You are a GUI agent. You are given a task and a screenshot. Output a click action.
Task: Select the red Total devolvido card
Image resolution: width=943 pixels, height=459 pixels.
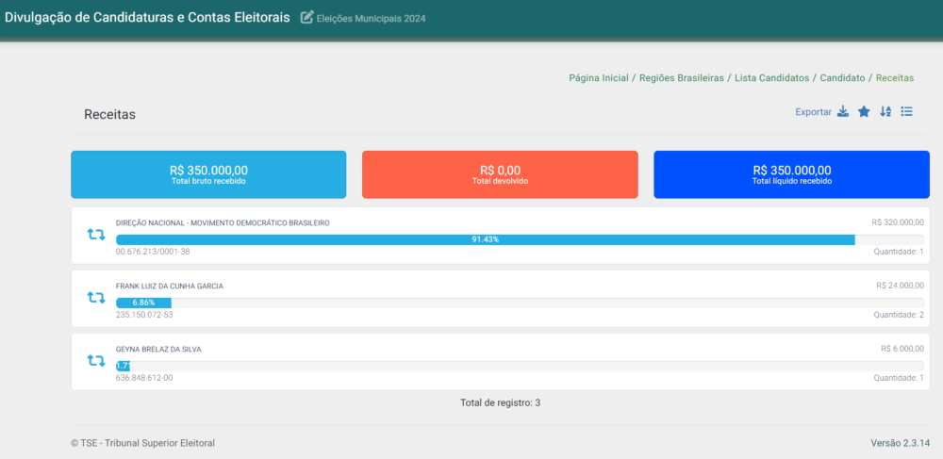[x=500, y=174]
